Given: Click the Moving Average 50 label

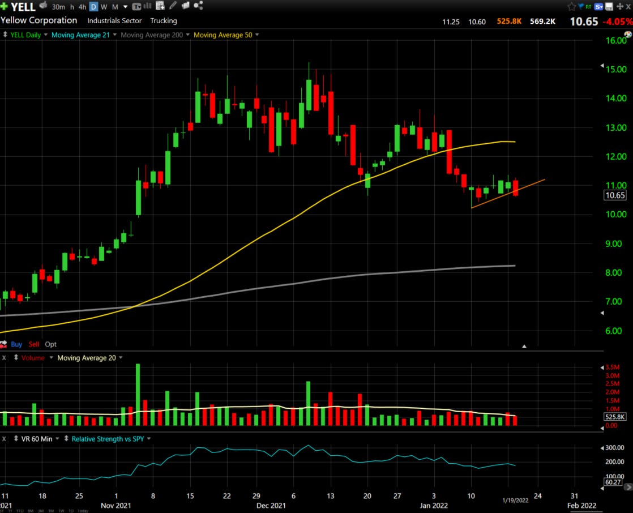Looking at the screenshot, I should pos(223,35).
